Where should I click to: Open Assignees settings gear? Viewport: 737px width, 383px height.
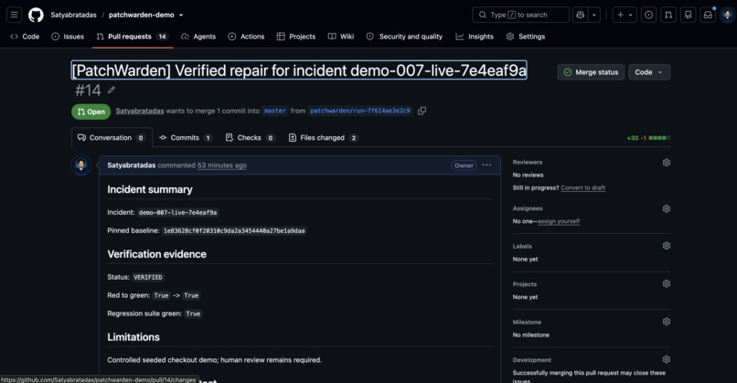point(666,208)
